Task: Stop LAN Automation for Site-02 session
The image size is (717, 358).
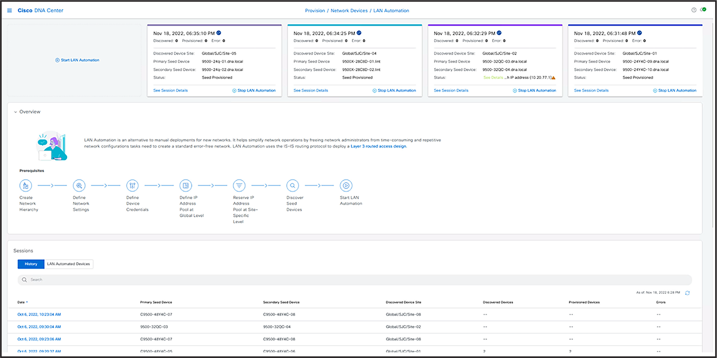Action: coord(534,90)
